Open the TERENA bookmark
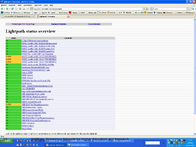 pyautogui.click(x=127, y=13)
